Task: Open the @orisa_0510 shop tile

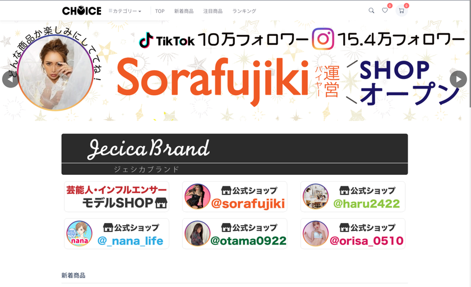Action: coord(353,234)
